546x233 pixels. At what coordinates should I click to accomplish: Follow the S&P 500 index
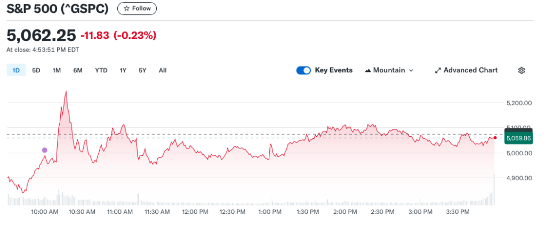[x=137, y=9]
